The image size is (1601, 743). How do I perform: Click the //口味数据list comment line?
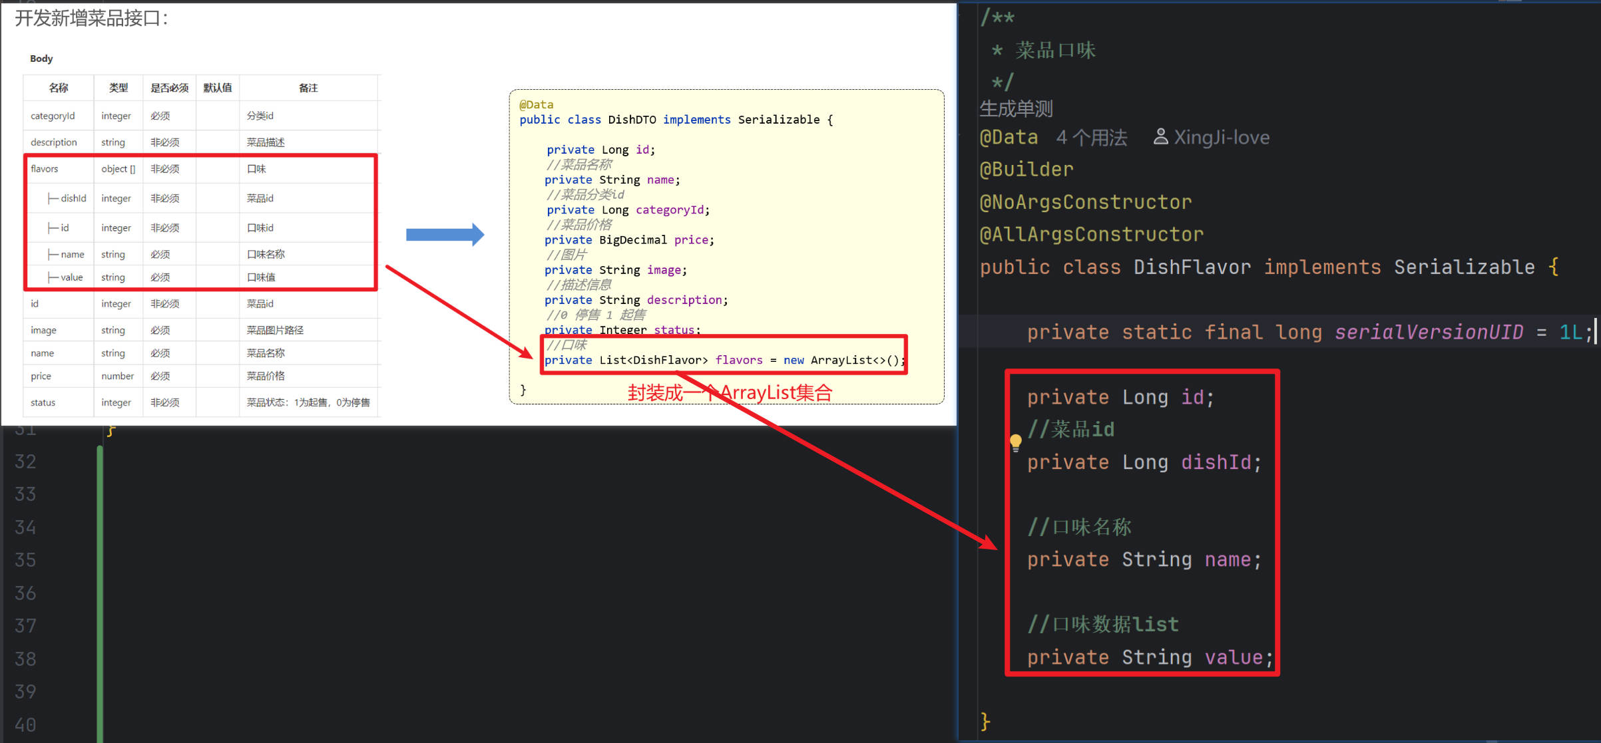[x=1103, y=625]
